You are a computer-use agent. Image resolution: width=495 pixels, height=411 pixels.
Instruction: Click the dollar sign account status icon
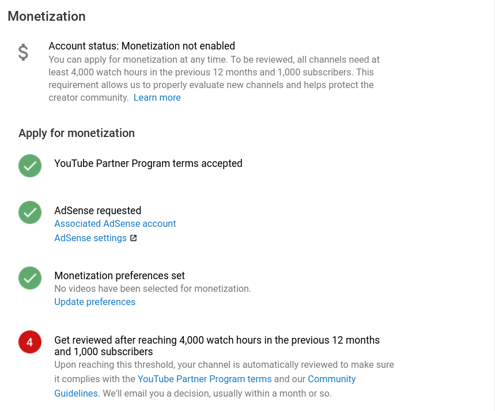23,52
